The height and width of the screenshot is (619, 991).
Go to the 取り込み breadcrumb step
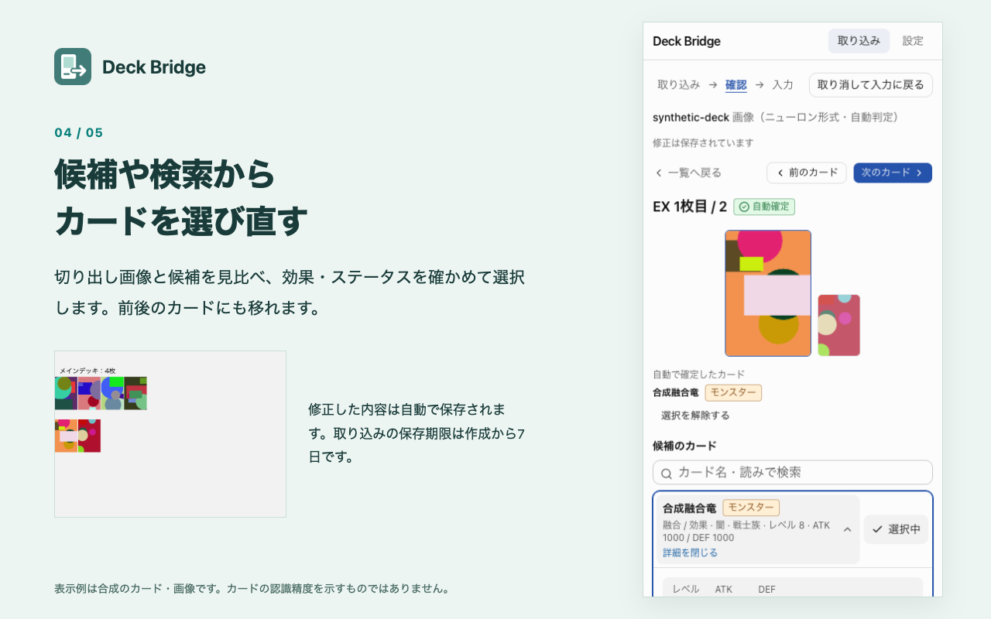click(679, 85)
